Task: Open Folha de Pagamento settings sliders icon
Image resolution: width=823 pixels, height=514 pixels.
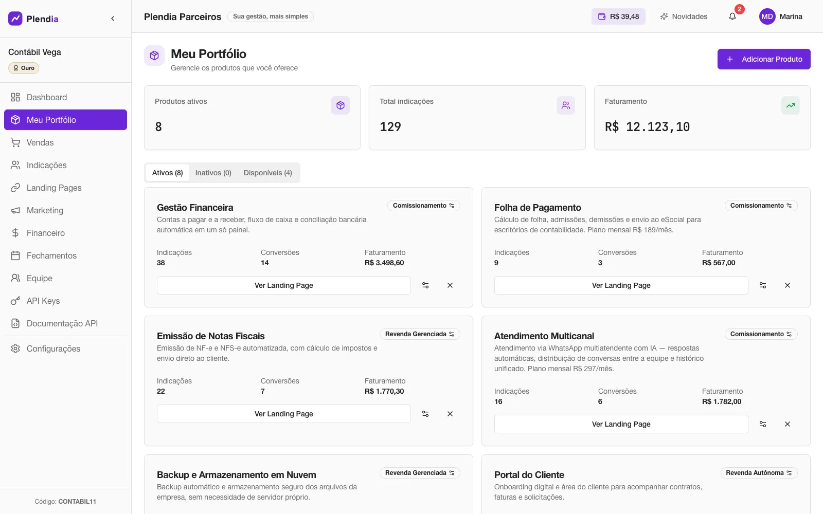Action: (x=763, y=285)
